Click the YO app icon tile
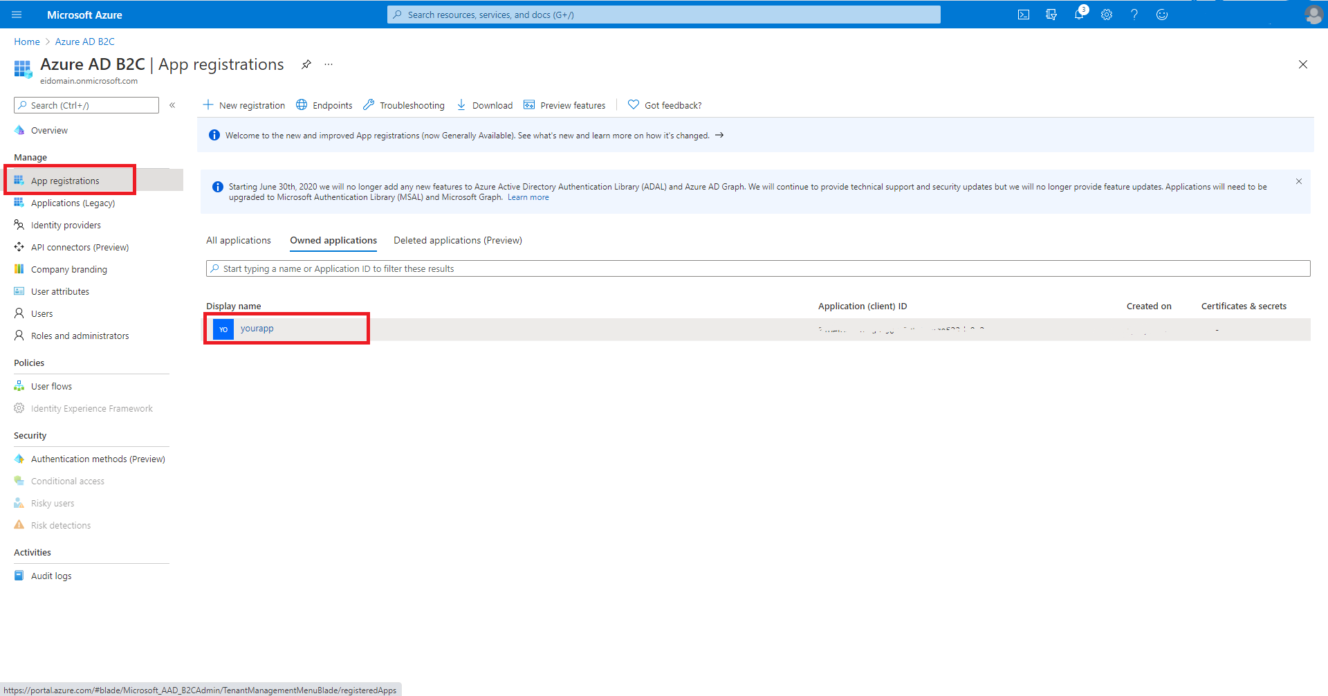The width and height of the screenshot is (1328, 696). pos(223,329)
